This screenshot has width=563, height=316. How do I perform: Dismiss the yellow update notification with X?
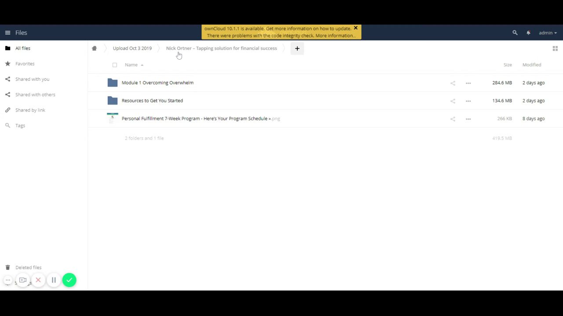click(x=356, y=28)
